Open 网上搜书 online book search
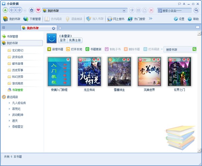202x166 pixels. click(116, 19)
